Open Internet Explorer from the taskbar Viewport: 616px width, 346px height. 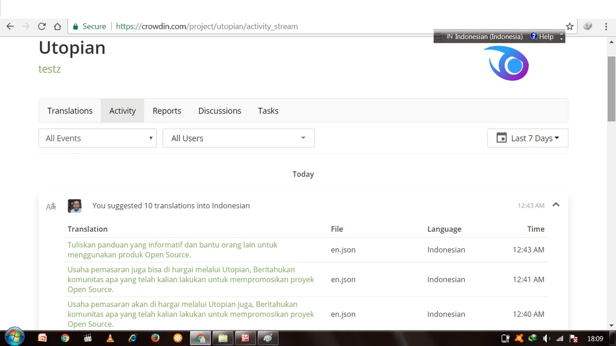(132, 338)
